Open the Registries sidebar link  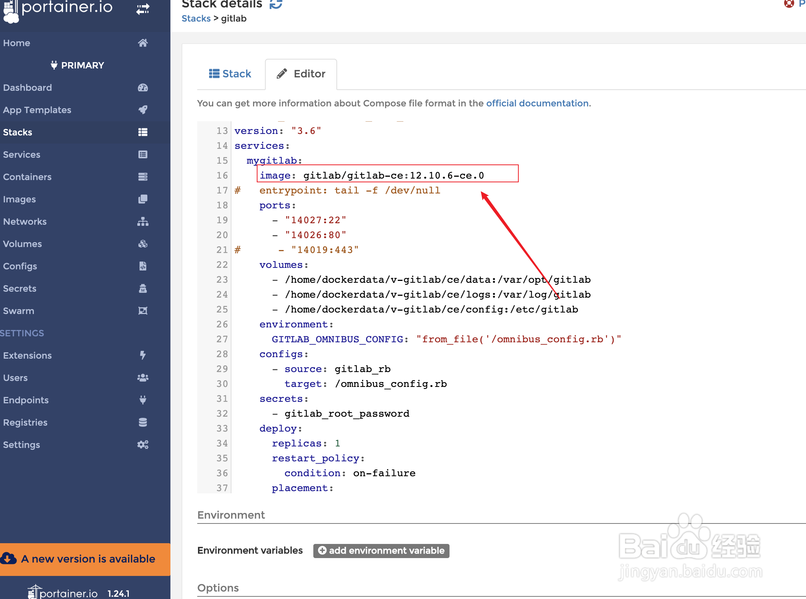click(25, 422)
